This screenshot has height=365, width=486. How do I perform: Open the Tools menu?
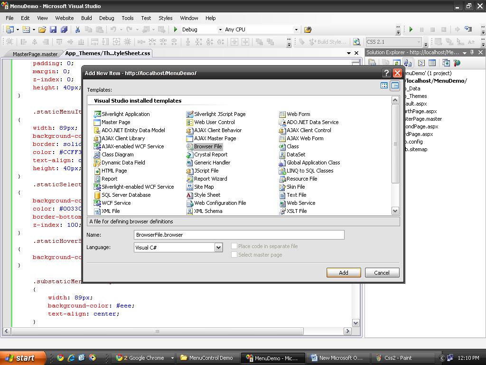coord(127,18)
